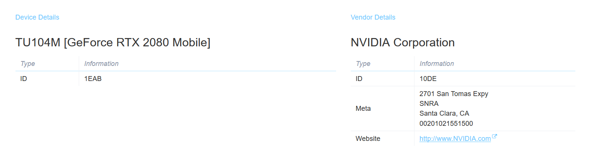604x162 pixels.
Task: Click the TU104M GeForce RTX 2080 Mobile heading
Action: coord(113,43)
